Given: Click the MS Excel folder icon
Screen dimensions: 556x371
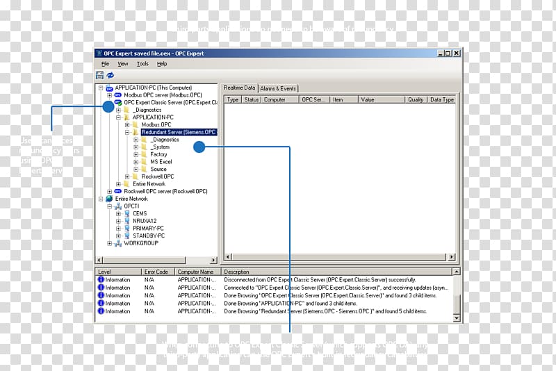Looking at the screenshot, I should tap(144, 162).
